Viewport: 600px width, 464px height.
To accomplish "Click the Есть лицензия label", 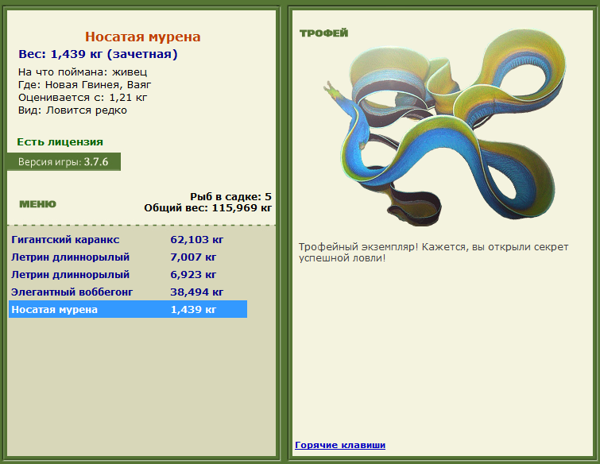I will click(60, 142).
